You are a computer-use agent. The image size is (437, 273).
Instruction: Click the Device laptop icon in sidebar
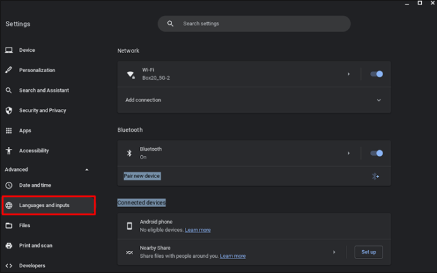tap(9, 50)
